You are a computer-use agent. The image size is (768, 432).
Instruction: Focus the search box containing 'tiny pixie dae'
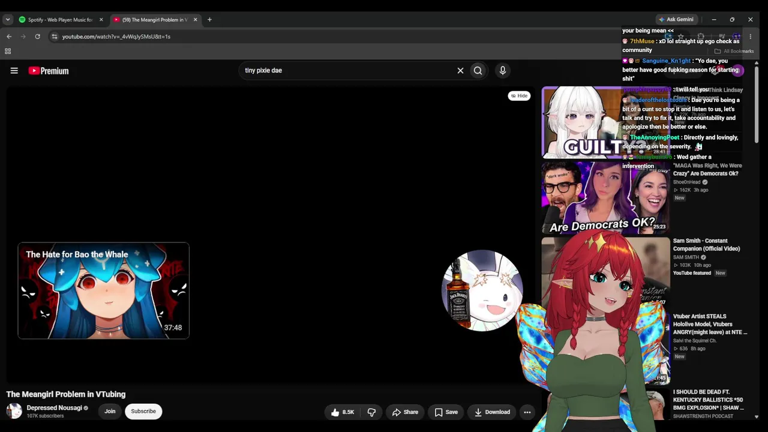coord(348,71)
